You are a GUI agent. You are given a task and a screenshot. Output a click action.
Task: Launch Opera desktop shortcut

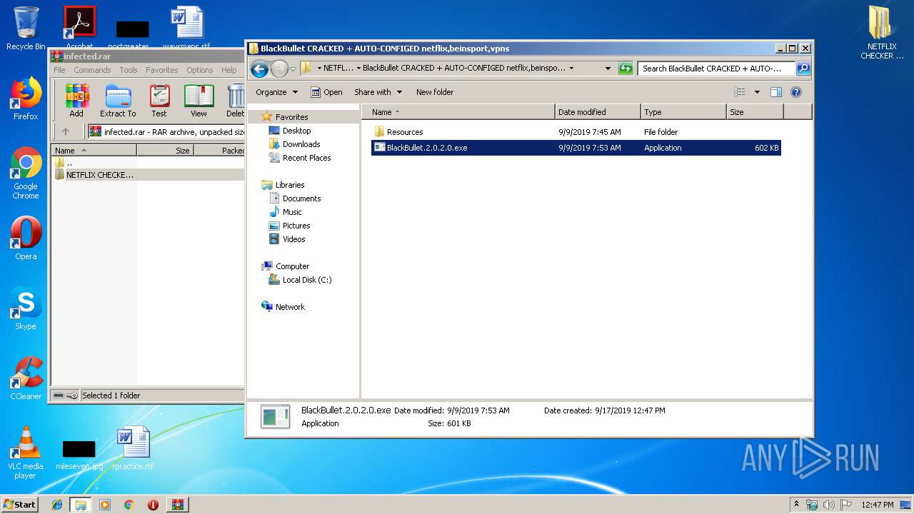point(26,238)
